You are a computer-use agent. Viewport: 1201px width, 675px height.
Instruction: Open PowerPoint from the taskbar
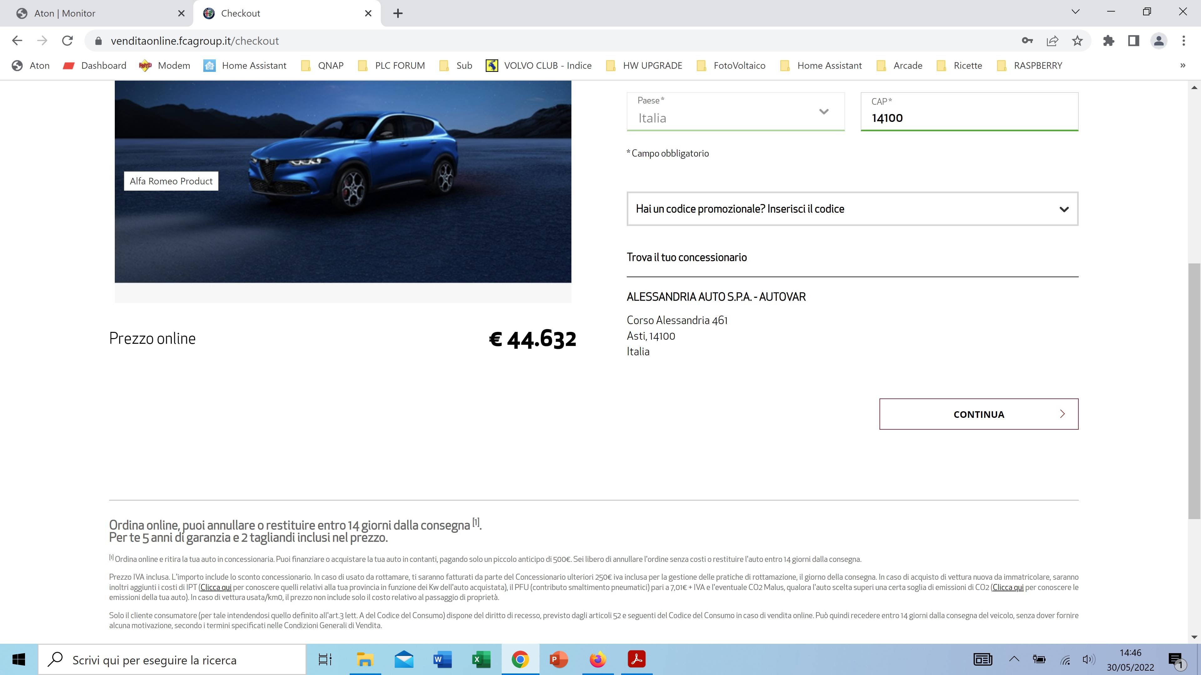[559, 660]
